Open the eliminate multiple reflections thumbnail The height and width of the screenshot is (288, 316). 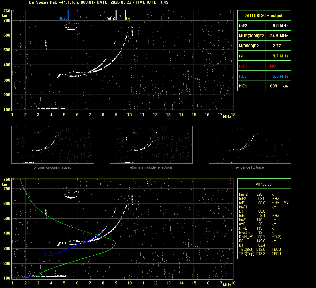click(151, 145)
